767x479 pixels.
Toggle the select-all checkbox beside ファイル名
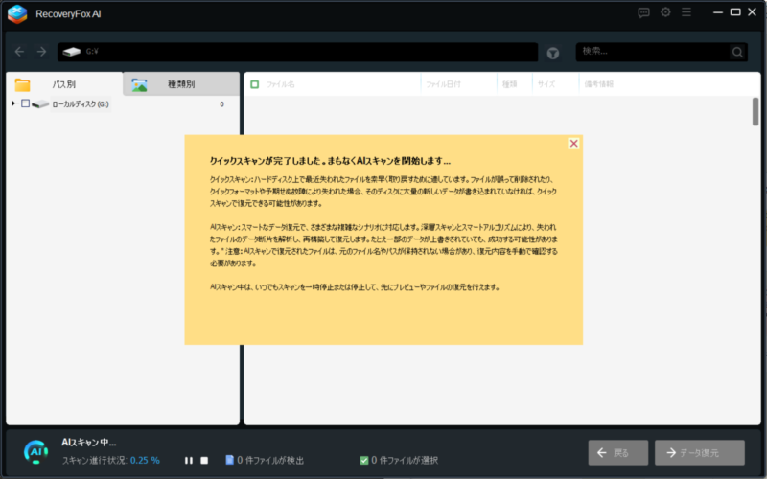pyautogui.click(x=255, y=84)
